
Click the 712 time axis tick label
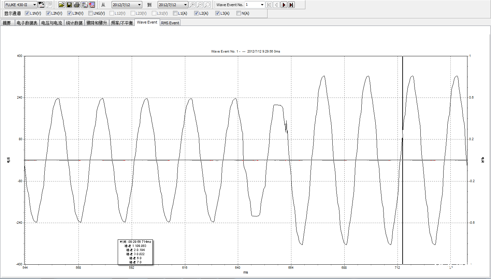(x=398, y=268)
